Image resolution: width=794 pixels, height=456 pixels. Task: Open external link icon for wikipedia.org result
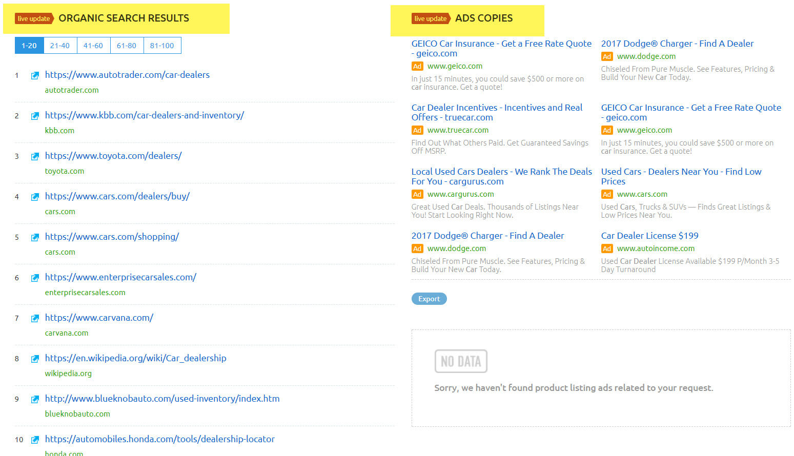(x=35, y=359)
